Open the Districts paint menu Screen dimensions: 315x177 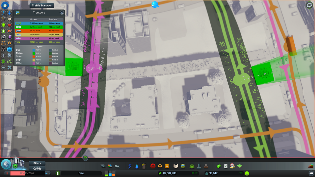(x=117, y=166)
